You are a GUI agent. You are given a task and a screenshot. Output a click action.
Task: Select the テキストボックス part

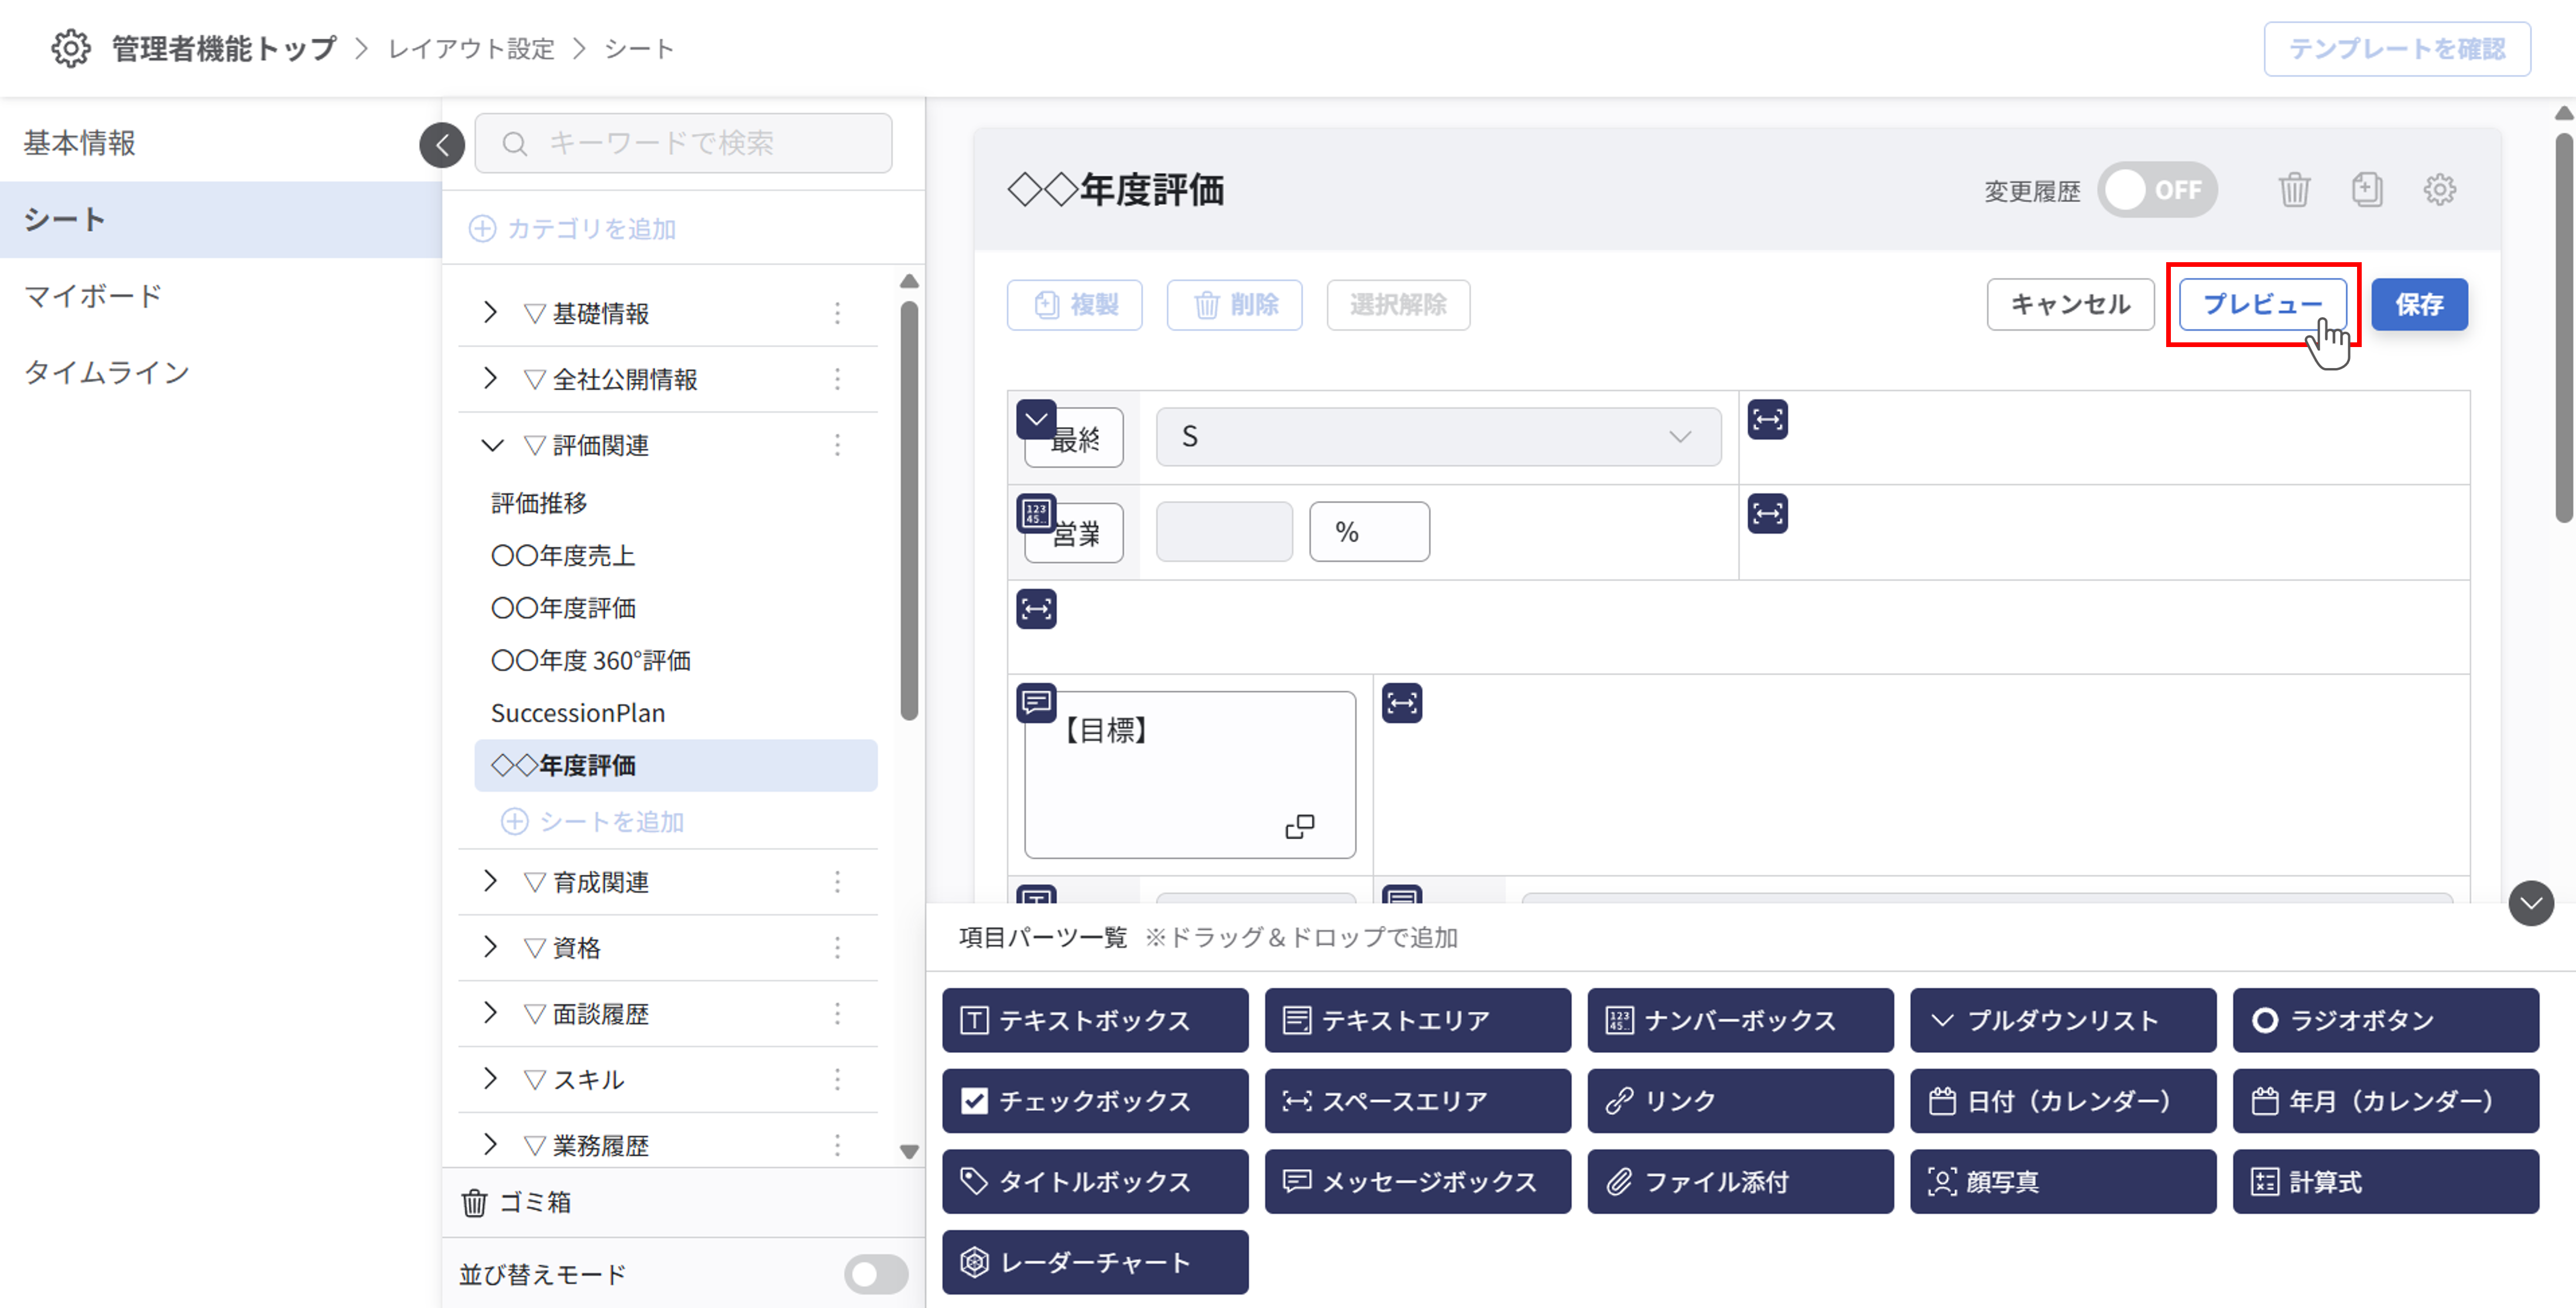point(1095,1020)
